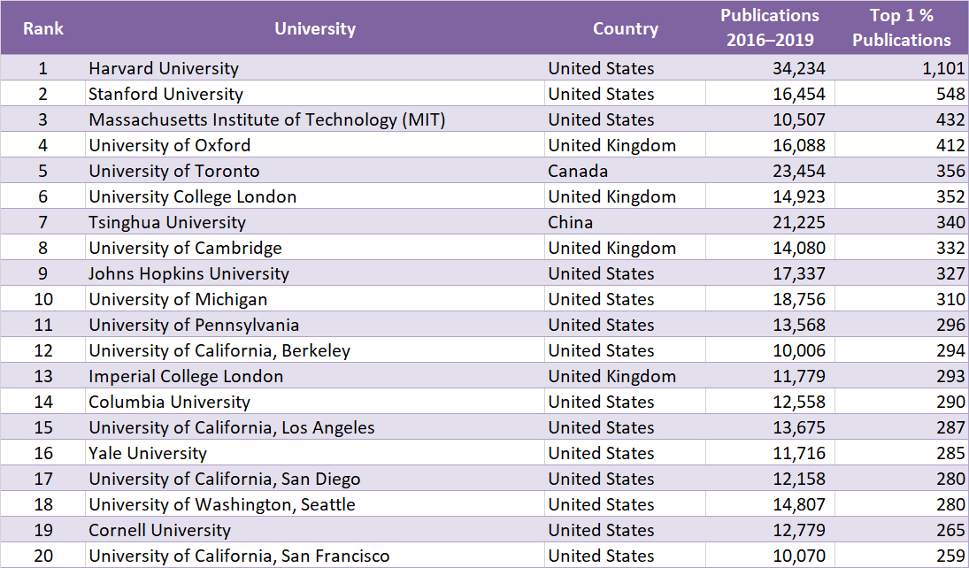This screenshot has height=568, width=969.
Task: Click the Rank column header
Action: point(43,28)
